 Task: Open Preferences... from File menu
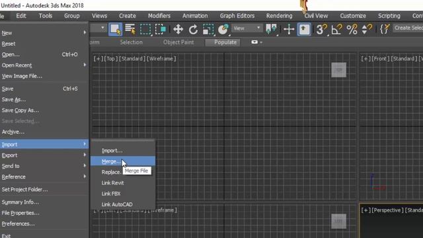tap(44, 223)
